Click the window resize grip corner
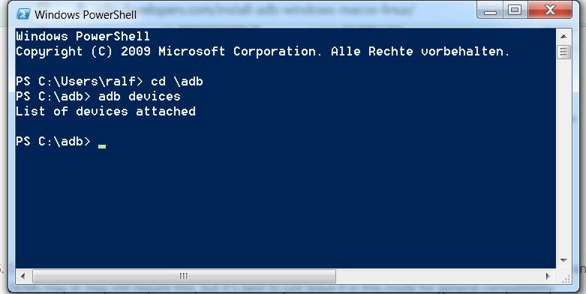The width and height of the screenshot is (586, 294). 564,277
